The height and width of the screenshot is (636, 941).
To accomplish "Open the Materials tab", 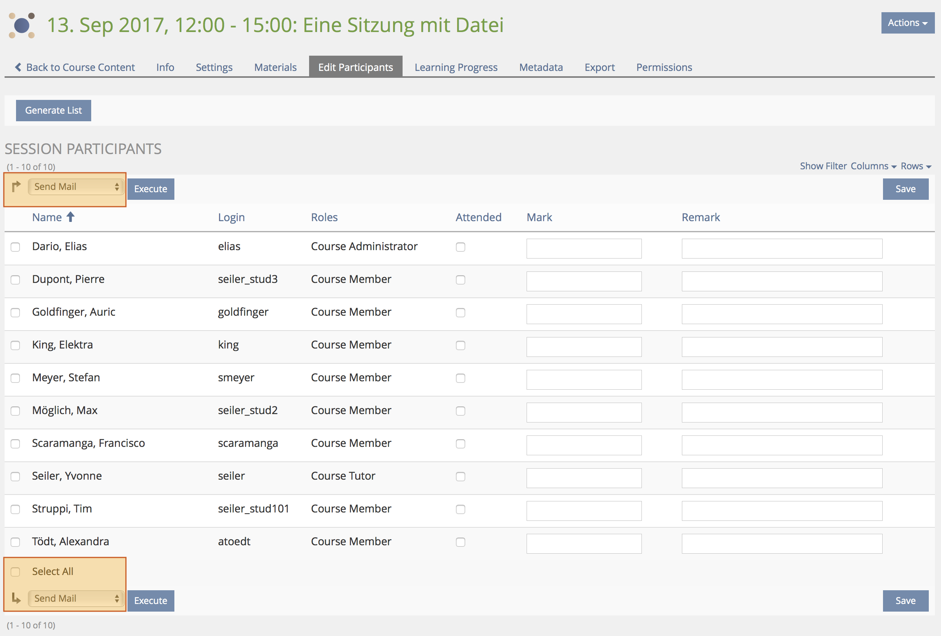I will coord(276,67).
